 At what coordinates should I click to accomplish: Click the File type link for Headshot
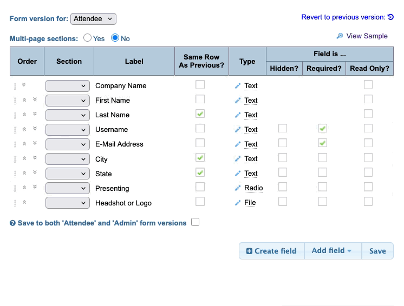tap(250, 203)
